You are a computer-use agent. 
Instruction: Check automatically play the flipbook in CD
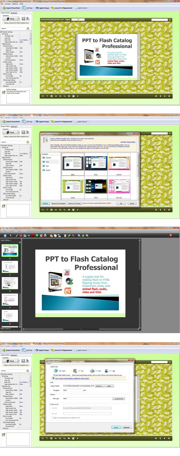[x=53, y=418]
